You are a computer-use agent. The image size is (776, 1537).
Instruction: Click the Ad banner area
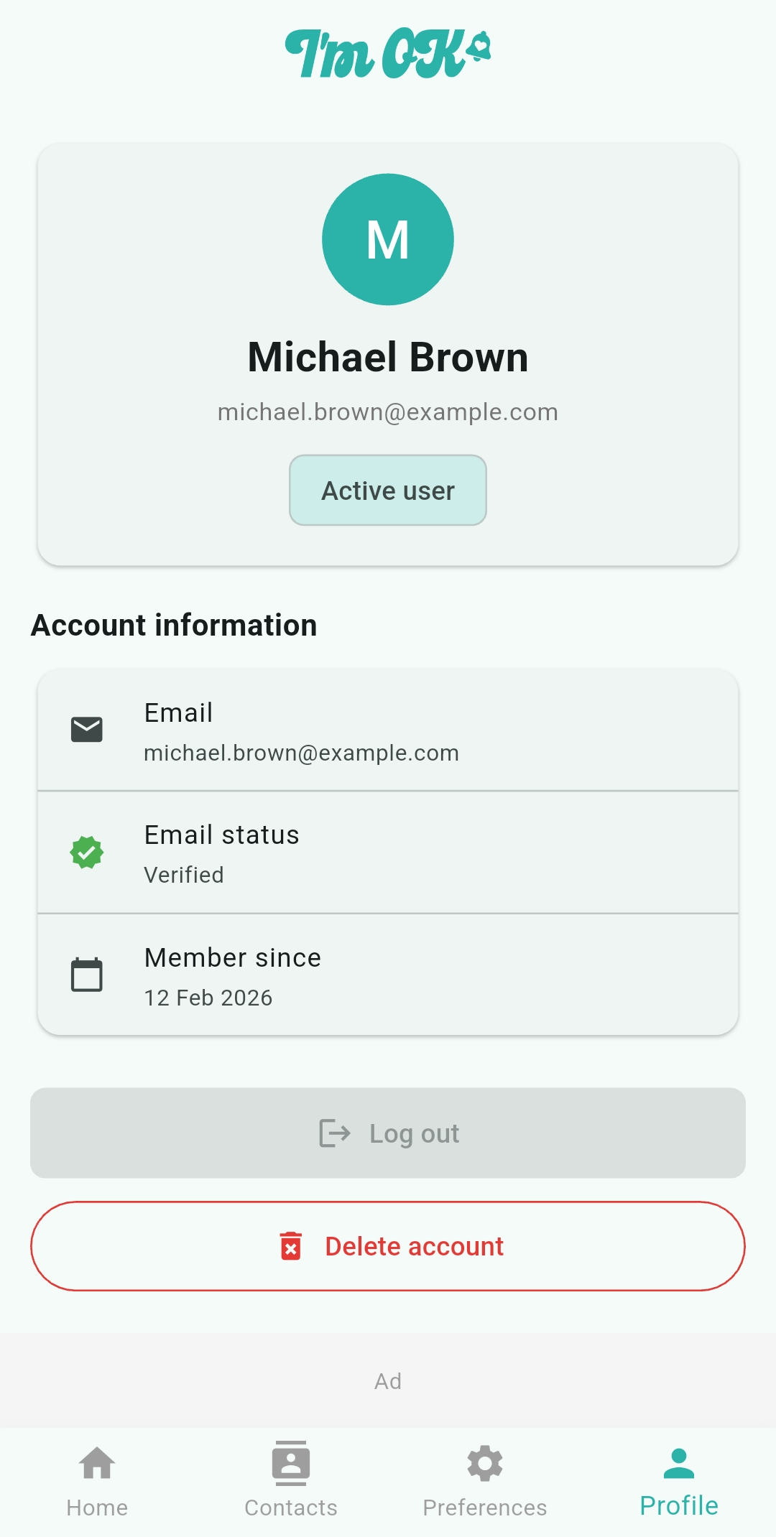(x=388, y=1381)
